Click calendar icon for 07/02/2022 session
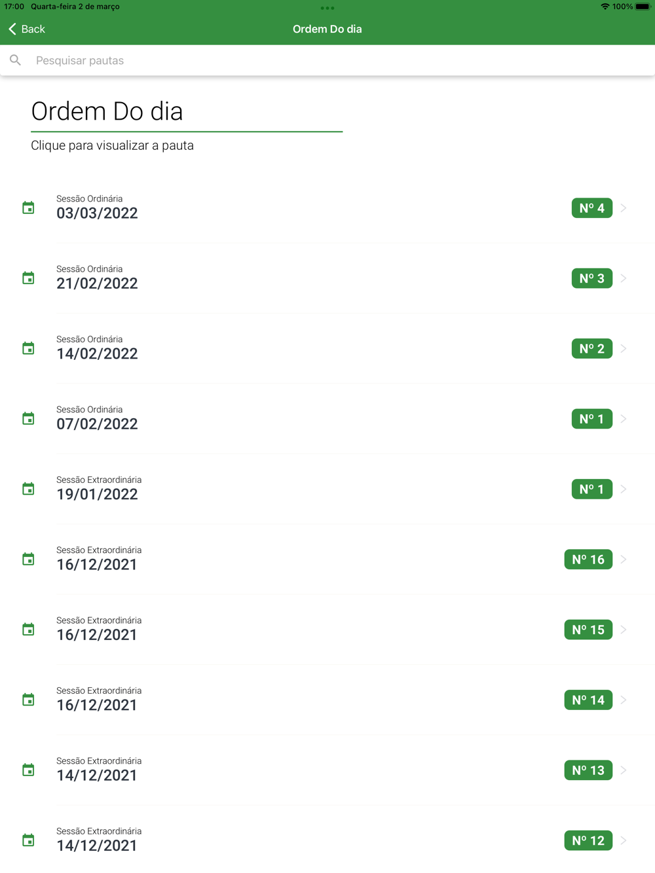This screenshot has width=655, height=873. 28,419
